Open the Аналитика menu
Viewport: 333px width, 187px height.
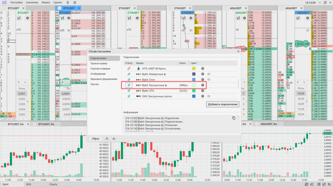click(32, 3)
